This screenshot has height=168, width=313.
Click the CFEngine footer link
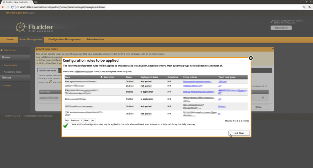[47, 116]
